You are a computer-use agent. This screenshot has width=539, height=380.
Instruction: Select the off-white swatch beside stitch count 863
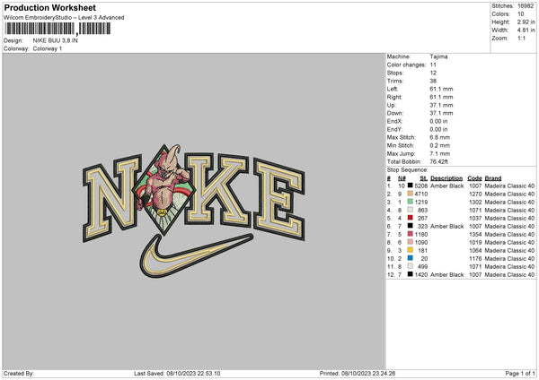tap(411, 210)
